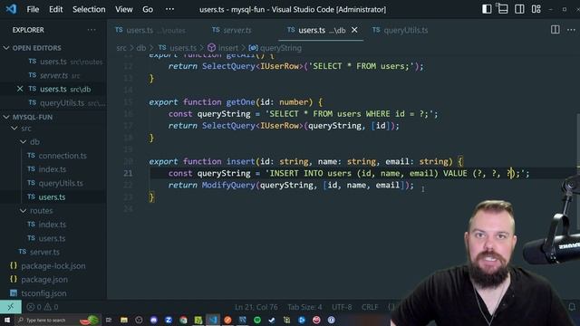Change CRLF end of line sequence
Image resolution: width=580 pixels, height=326 pixels.
click(x=370, y=307)
